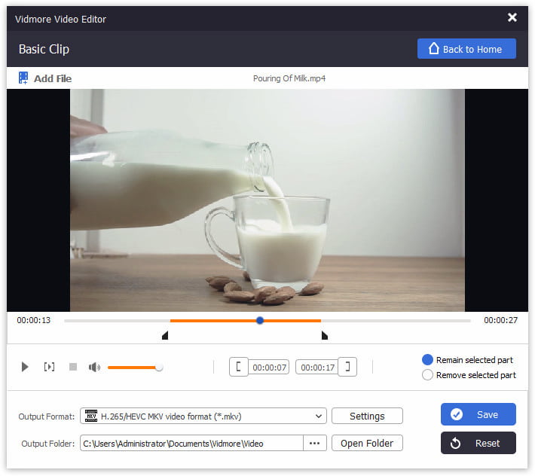
Task: Click the Open Folder button
Action: tap(367, 443)
